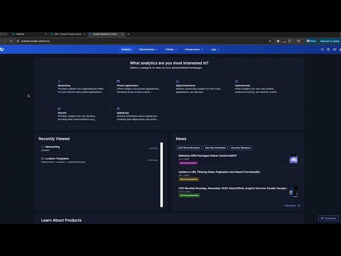Click the red extension icon in browser toolbar
The height and width of the screenshot is (256, 341).
(x=284, y=41)
